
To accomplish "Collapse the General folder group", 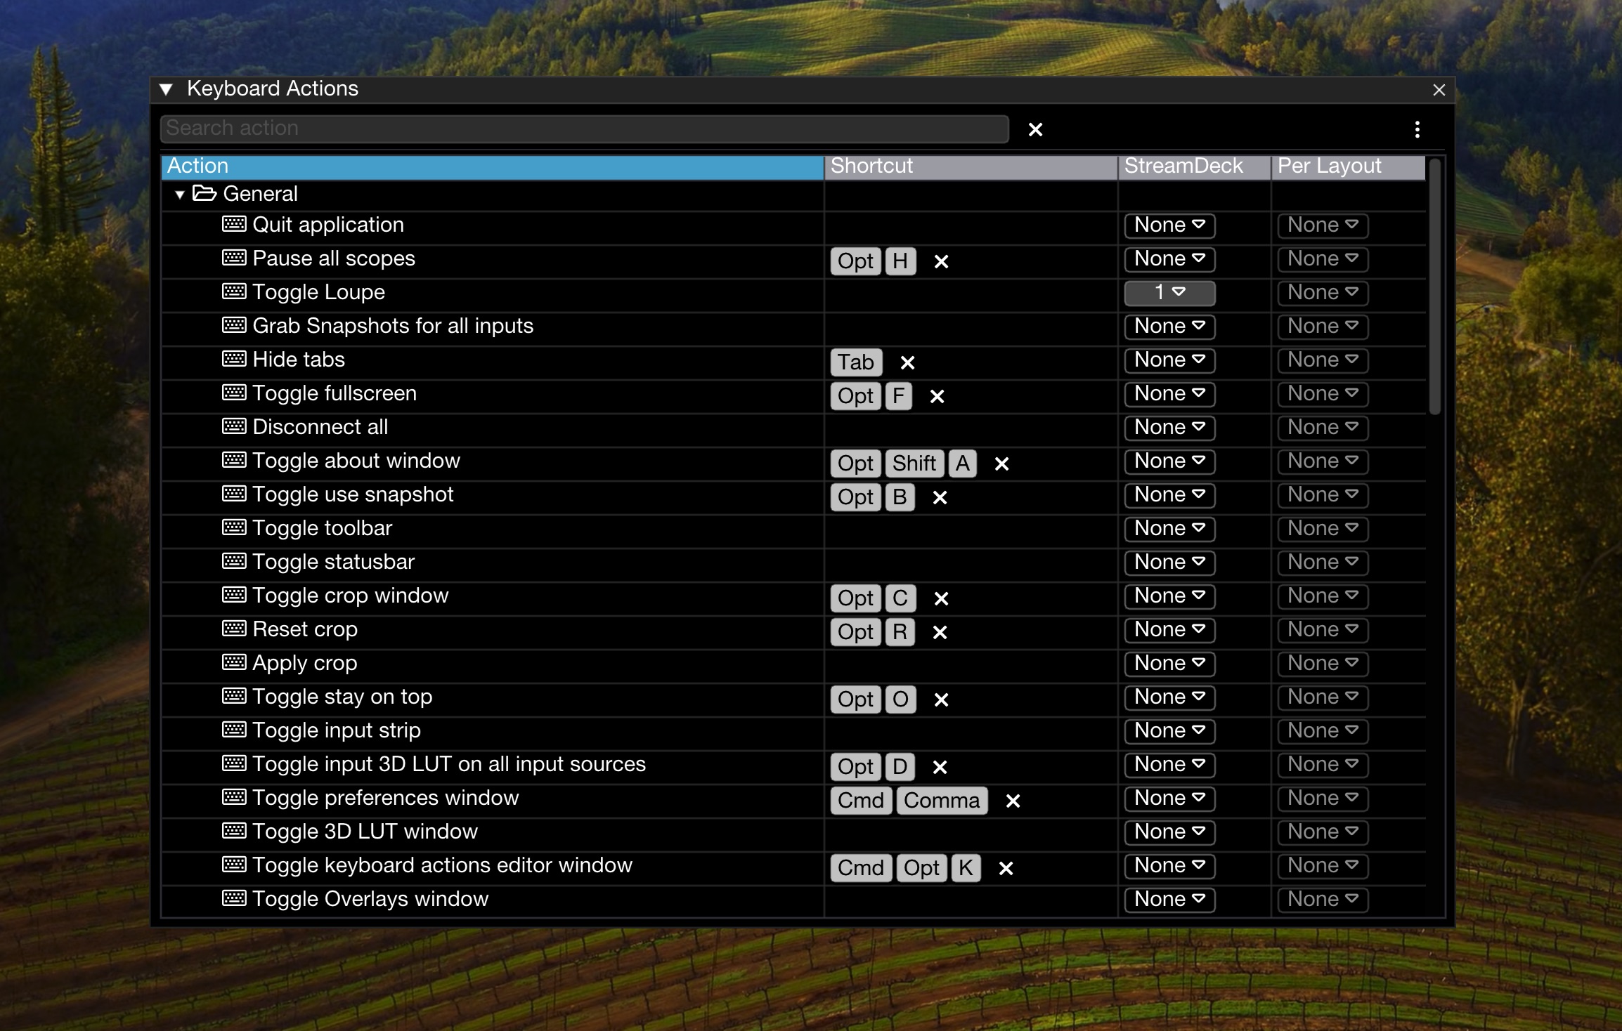I will click(180, 195).
